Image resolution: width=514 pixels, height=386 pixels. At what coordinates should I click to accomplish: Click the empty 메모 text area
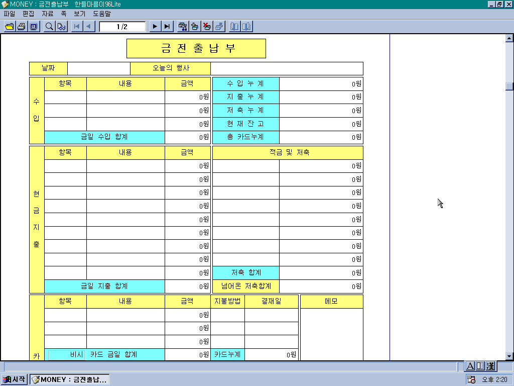pyautogui.click(x=332, y=334)
